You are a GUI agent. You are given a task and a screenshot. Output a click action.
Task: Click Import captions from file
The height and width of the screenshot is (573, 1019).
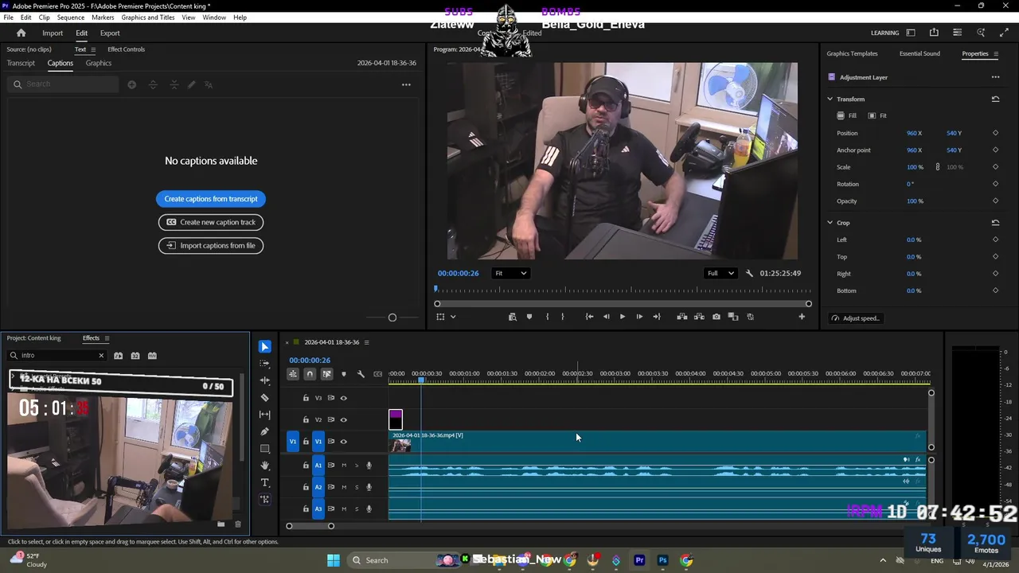pyautogui.click(x=211, y=245)
